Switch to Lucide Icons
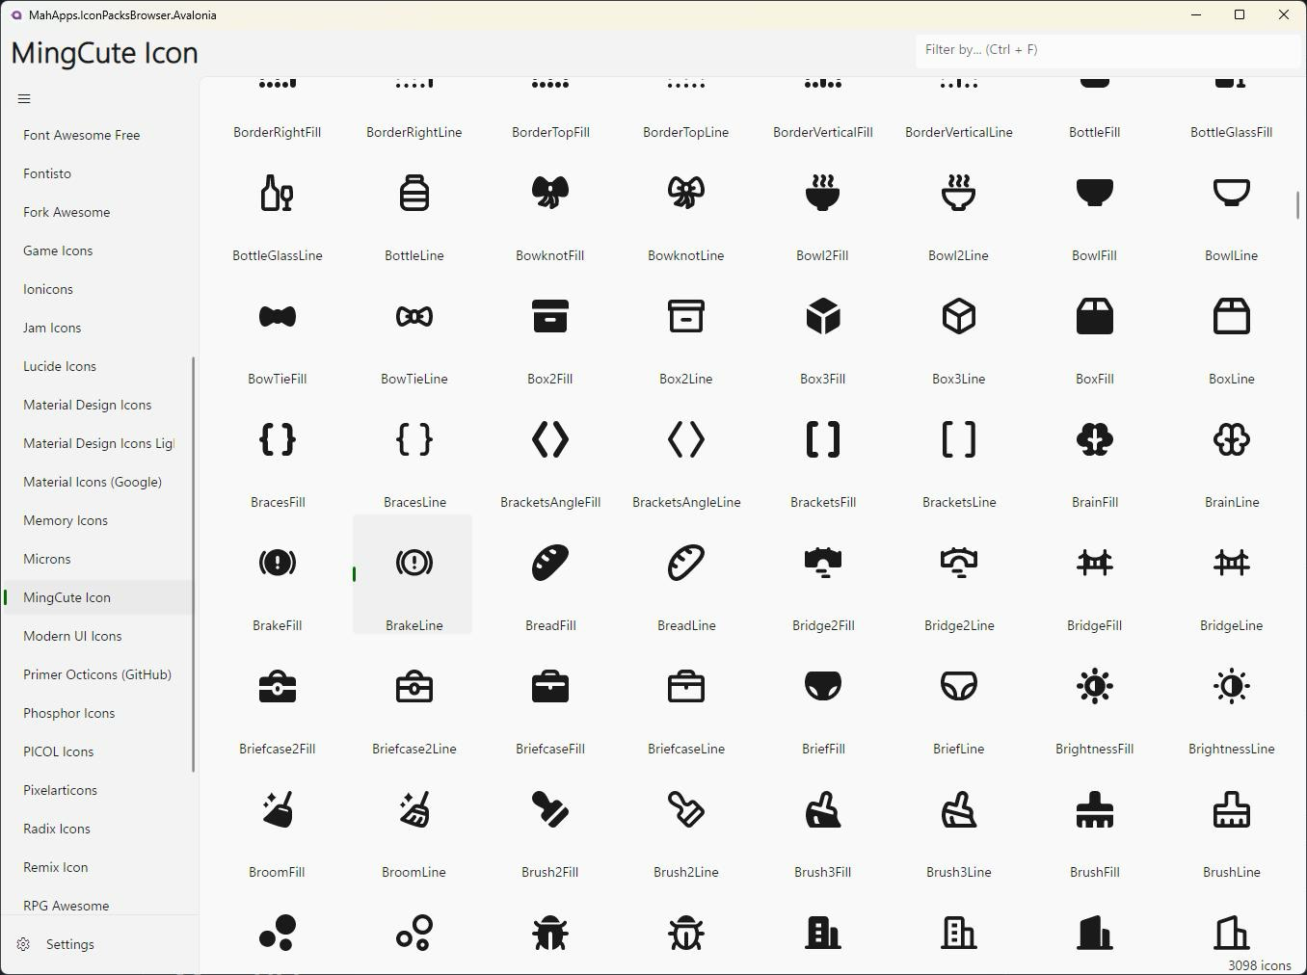This screenshot has height=975, width=1307. tap(99, 366)
